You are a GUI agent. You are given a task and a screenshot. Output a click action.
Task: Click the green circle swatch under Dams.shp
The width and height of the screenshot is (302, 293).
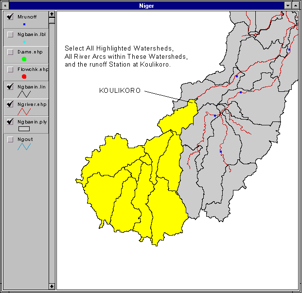[x=24, y=59]
